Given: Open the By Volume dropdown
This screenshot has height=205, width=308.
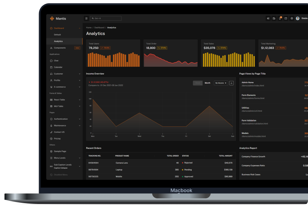Looking at the screenshot, I should 221,83.
